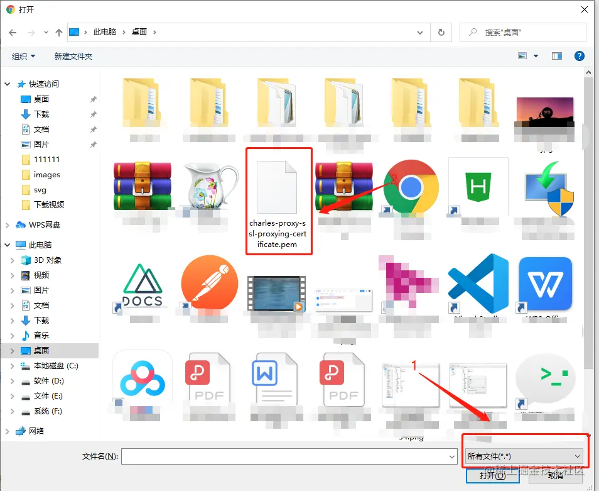
Task: Open the 所有文件(*.*) file type dropdown
Action: (x=524, y=456)
